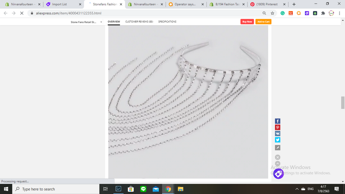Go back to previous page
The width and height of the screenshot is (345, 194).
click(6, 13)
